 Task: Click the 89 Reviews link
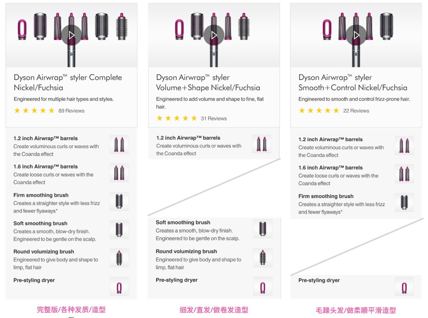point(71,111)
